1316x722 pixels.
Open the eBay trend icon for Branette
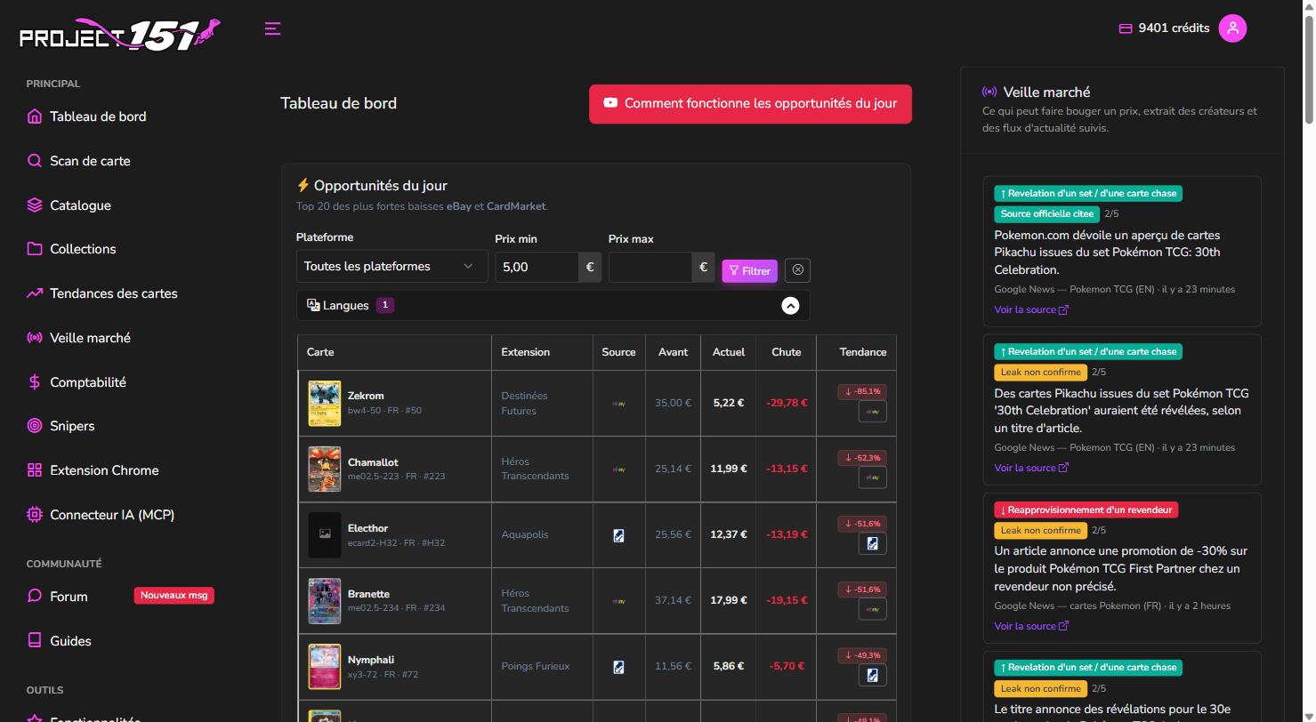coord(872,609)
